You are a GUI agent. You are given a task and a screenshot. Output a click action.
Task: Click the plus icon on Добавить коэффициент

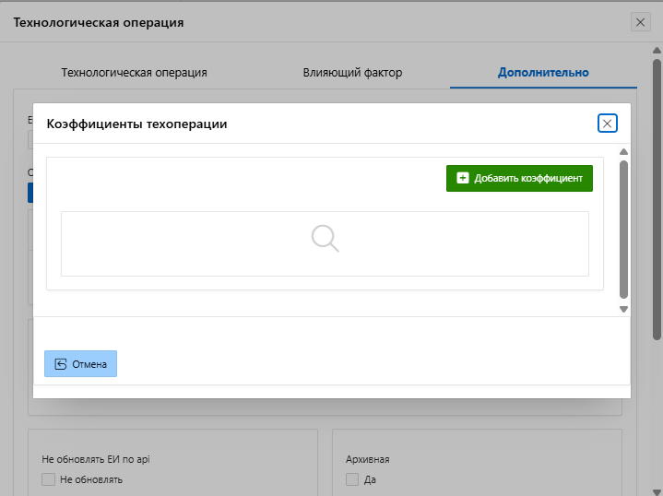point(463,178)
